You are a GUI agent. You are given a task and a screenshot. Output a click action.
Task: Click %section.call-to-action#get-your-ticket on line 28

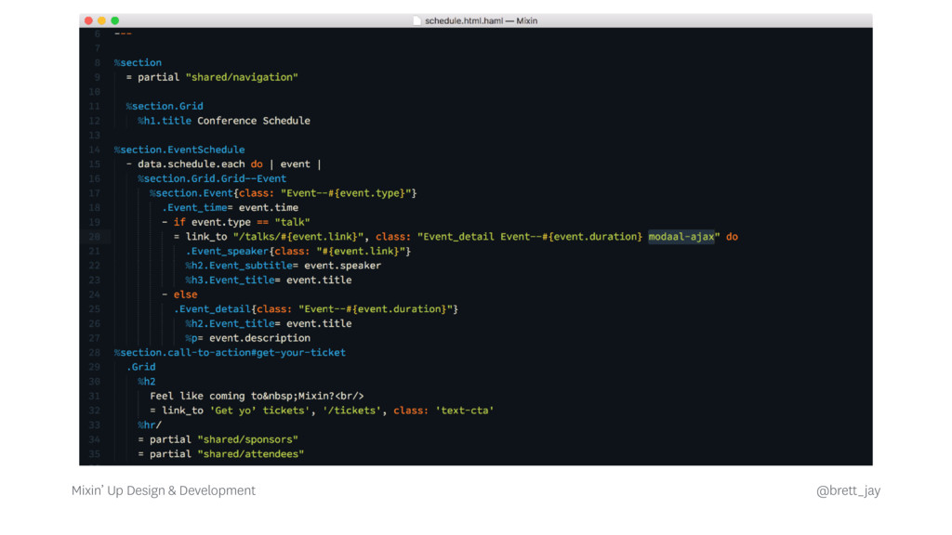[x=231, y=352]
